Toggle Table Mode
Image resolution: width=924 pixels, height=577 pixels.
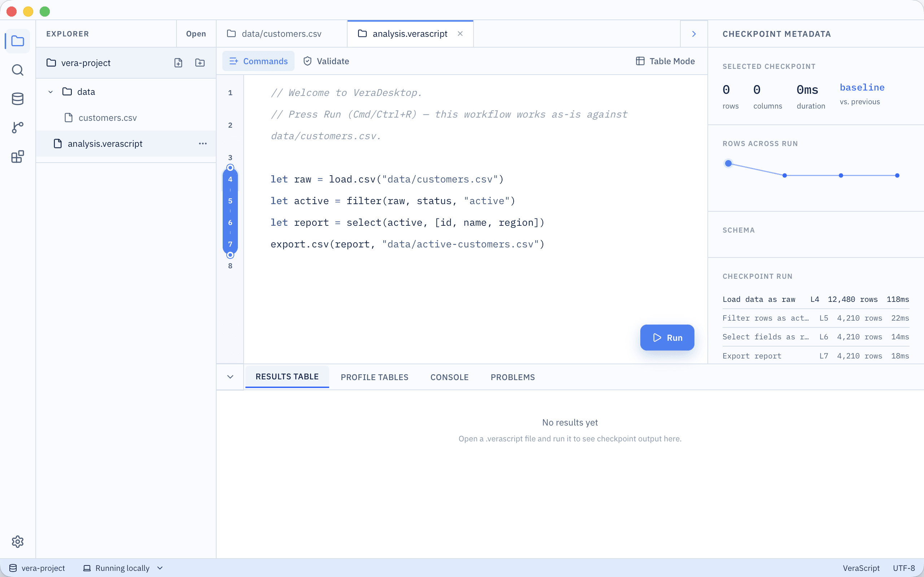coord(665,61)
